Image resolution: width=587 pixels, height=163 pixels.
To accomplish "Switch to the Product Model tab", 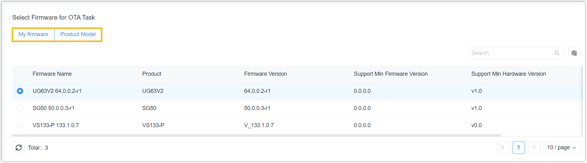I will pos(78,35).
